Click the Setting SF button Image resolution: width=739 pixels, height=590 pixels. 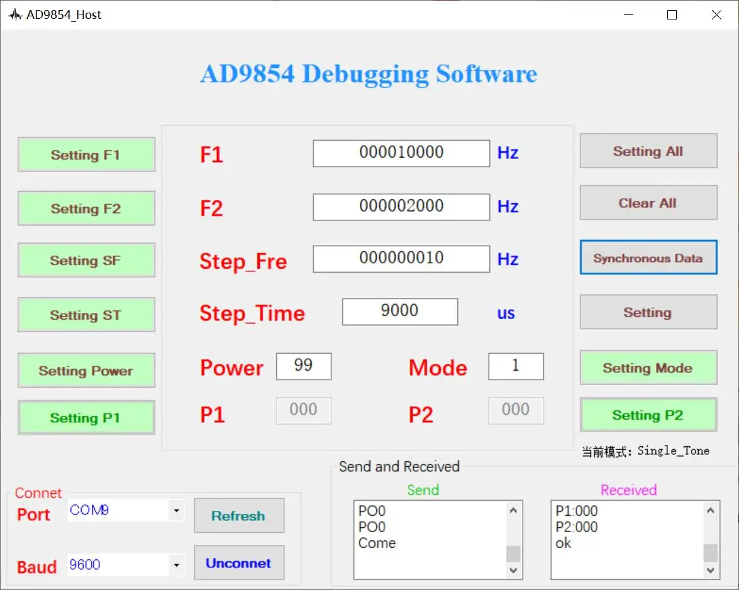coord(86,260)
